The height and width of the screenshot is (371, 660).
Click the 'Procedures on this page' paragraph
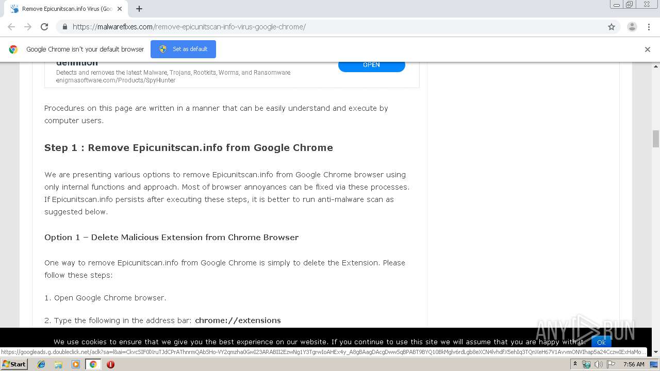pos(216,114)
